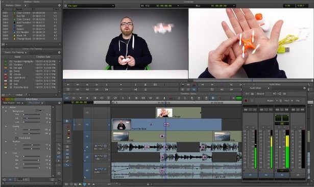
Task: Open the timeline fast menu at bottom-left
Action: pyautogui.click(x=66, y=184)
